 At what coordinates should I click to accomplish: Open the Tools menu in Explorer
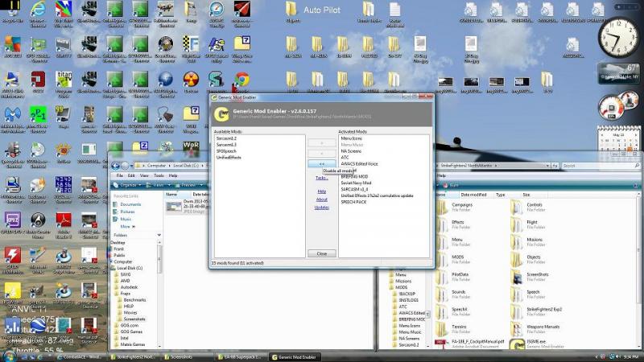click(159, 175)
